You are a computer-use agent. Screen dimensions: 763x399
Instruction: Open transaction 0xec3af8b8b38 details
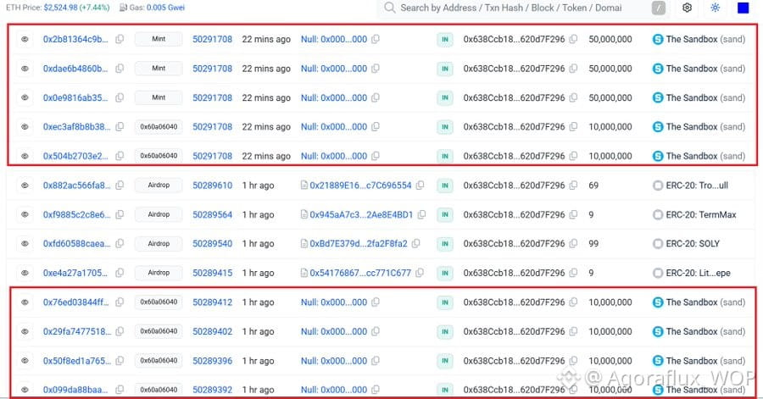[76, 127]
